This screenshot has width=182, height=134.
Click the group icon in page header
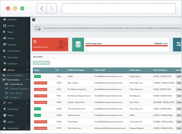(34, 20)
